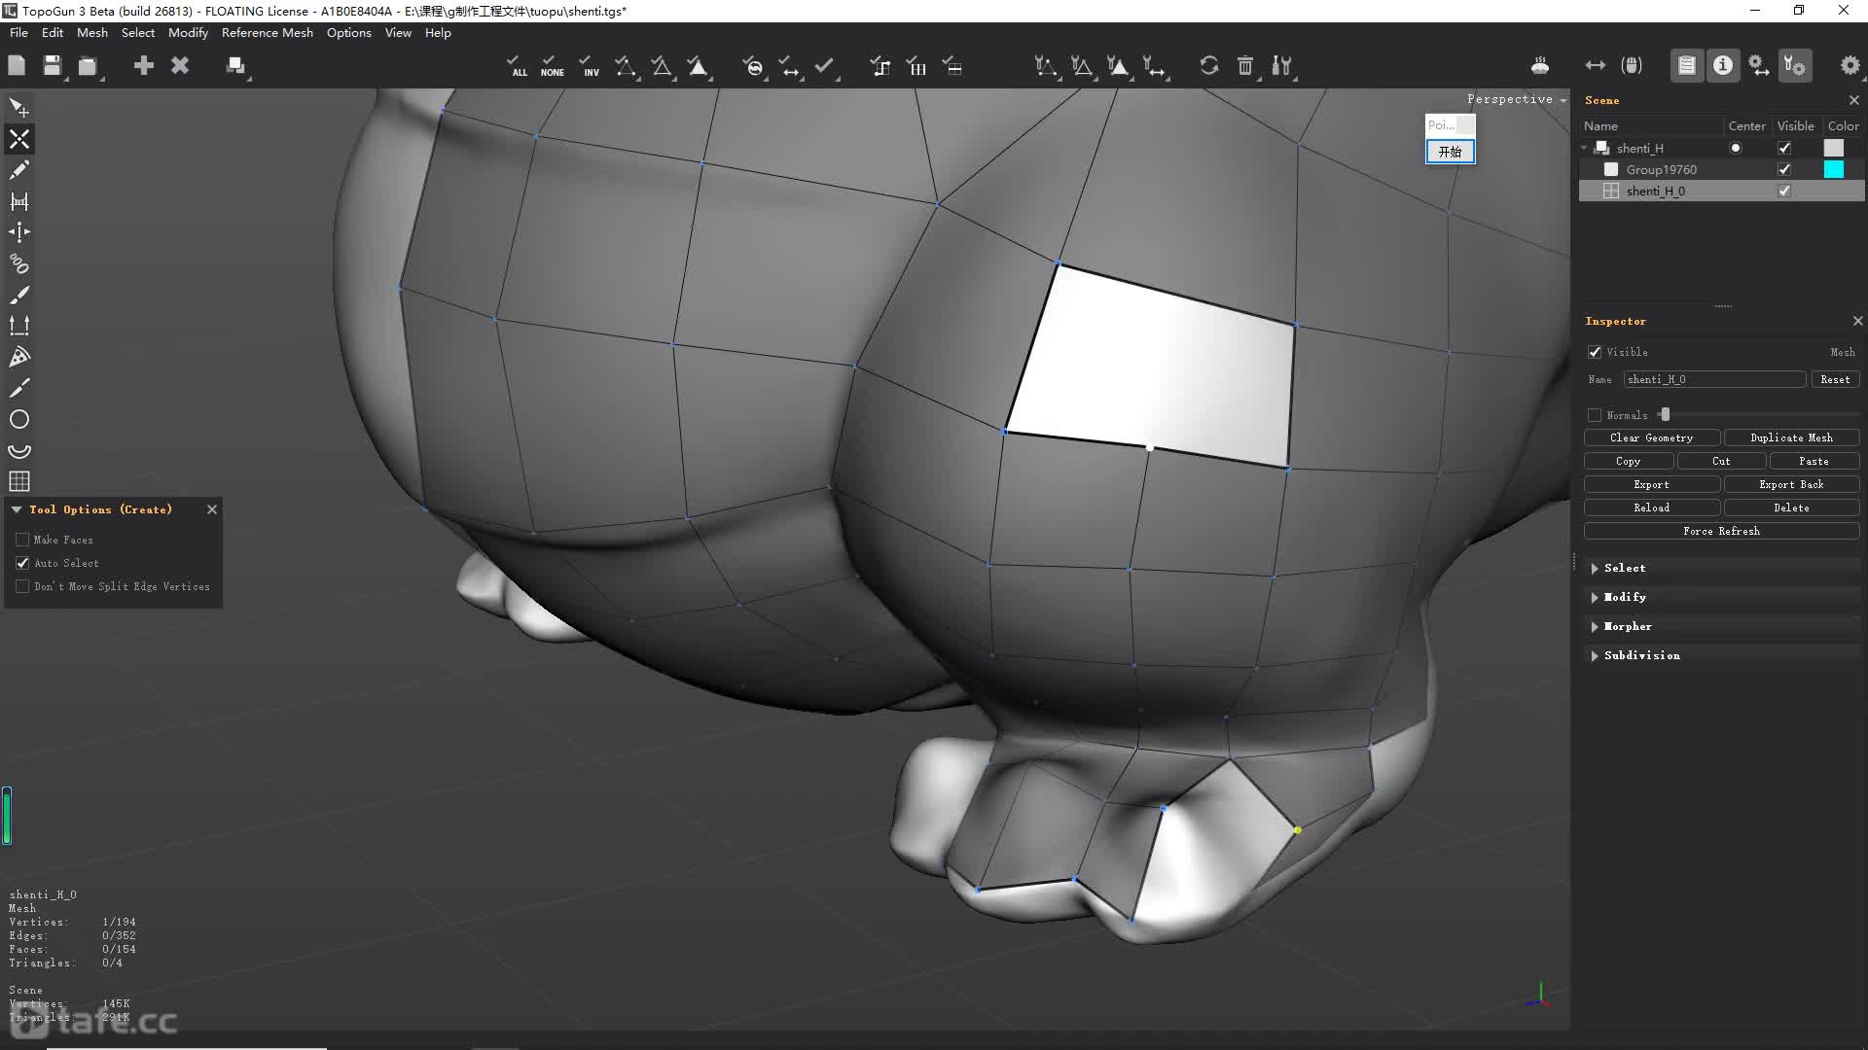The width and height of the screenshot is (1868, 1050).
Task: Enable Make Faces checkbox
Action: [x=22, y=540]
